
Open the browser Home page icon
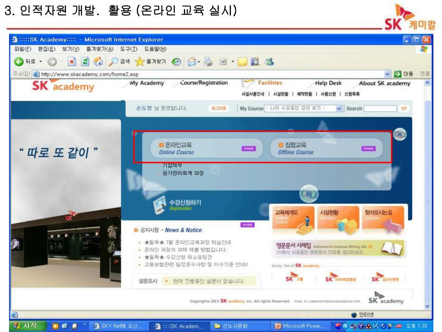98,61
